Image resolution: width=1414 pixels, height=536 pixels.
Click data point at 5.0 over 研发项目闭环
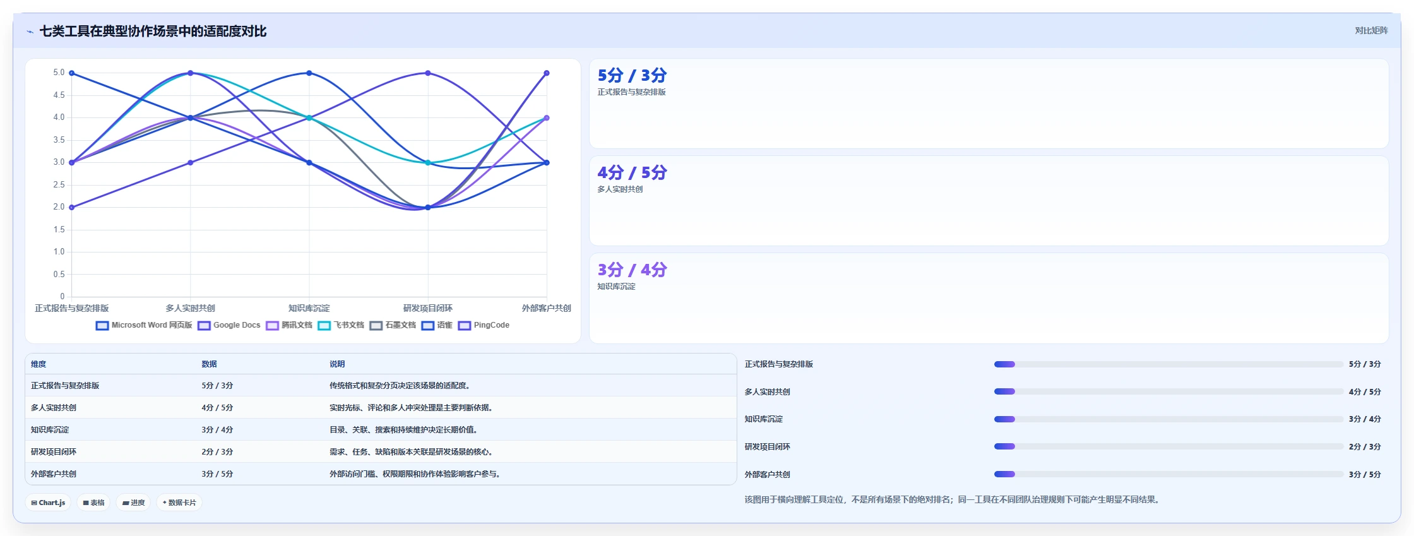tap(428, 73)
